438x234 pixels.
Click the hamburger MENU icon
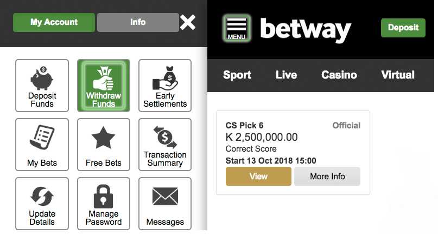pyautogui.click(x=237, y=28)
